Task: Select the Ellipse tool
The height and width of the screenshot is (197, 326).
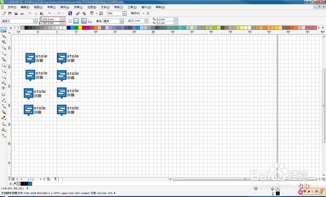Action: pos(3,71)
